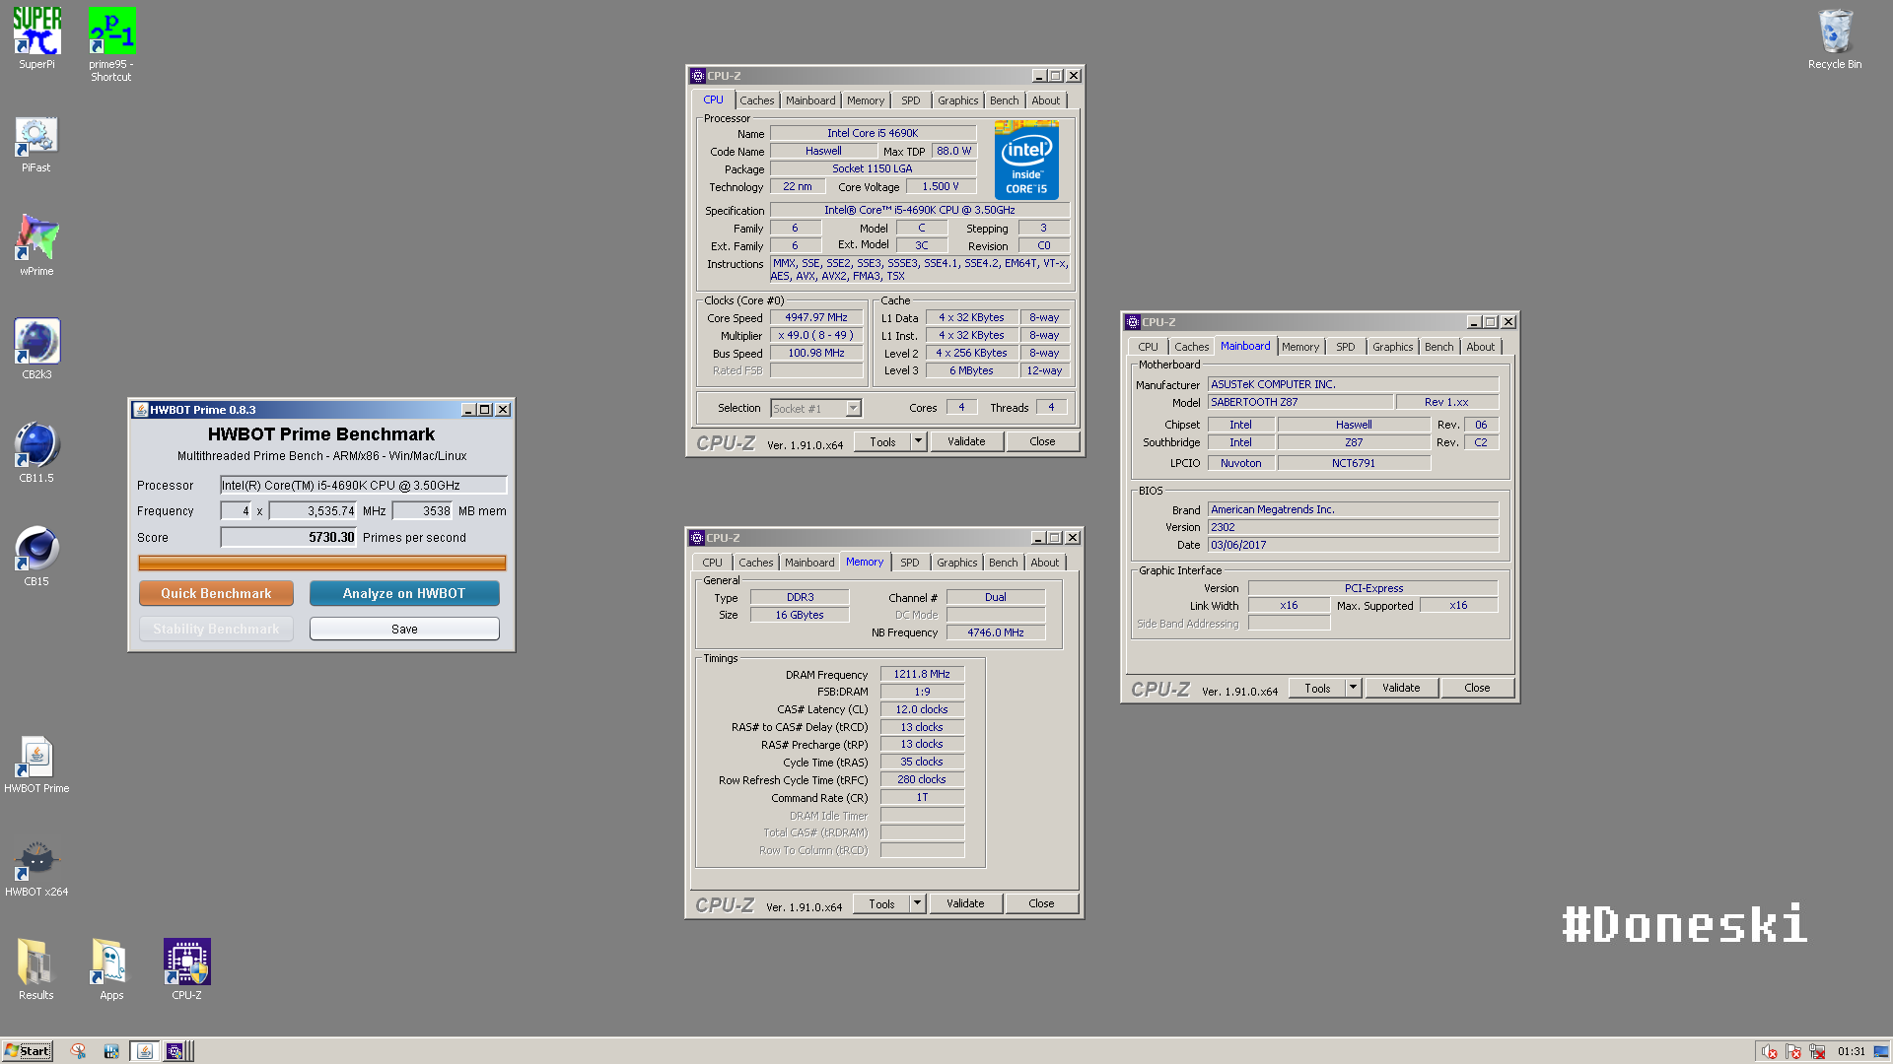Click the title bar icon of the CPU-Z Mainboard window
Image resolution: width=1893 pixels, height=1064 pixels.
coord(1133,322)
